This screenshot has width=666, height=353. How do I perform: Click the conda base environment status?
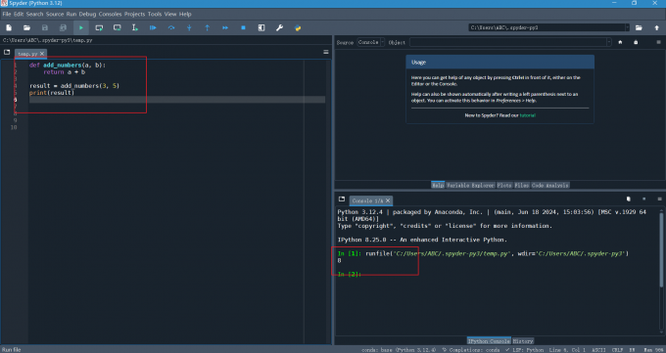pos(399,350)
